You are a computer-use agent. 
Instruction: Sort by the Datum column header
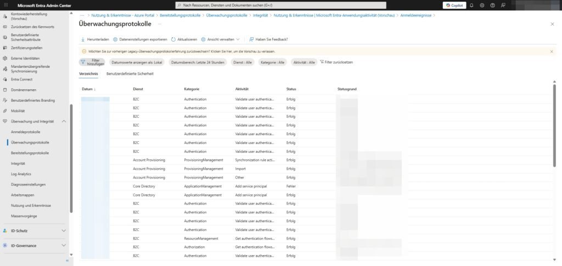pyautogui.click(x=87, y=89)
